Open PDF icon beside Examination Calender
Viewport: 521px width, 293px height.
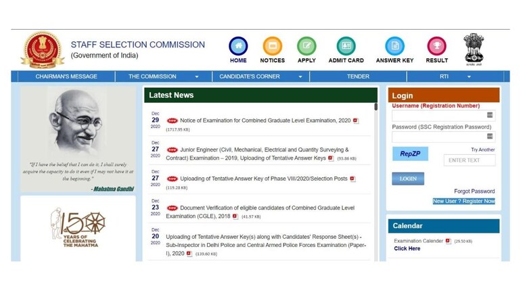coord(448,241)
